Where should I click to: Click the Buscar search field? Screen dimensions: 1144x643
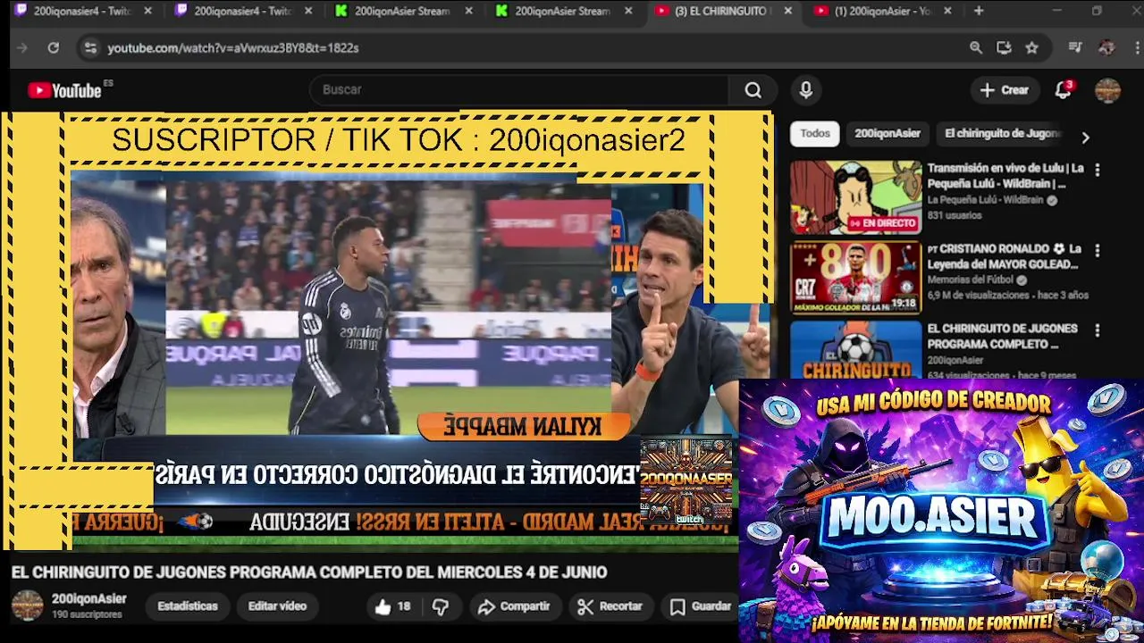(x=520, y=90)
